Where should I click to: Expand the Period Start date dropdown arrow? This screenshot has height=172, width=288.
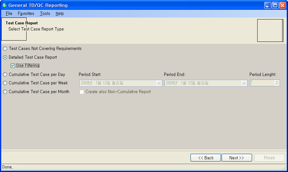(x=159, y=83)
